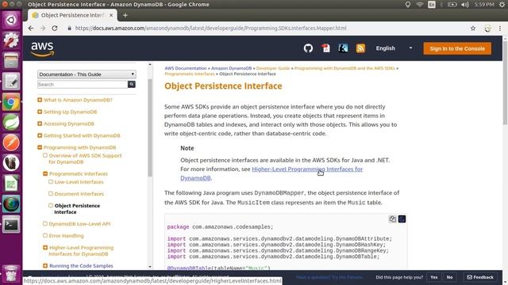508x285 pixels.
Task: Click sidebar scroll down arrow
Action: 150,267
